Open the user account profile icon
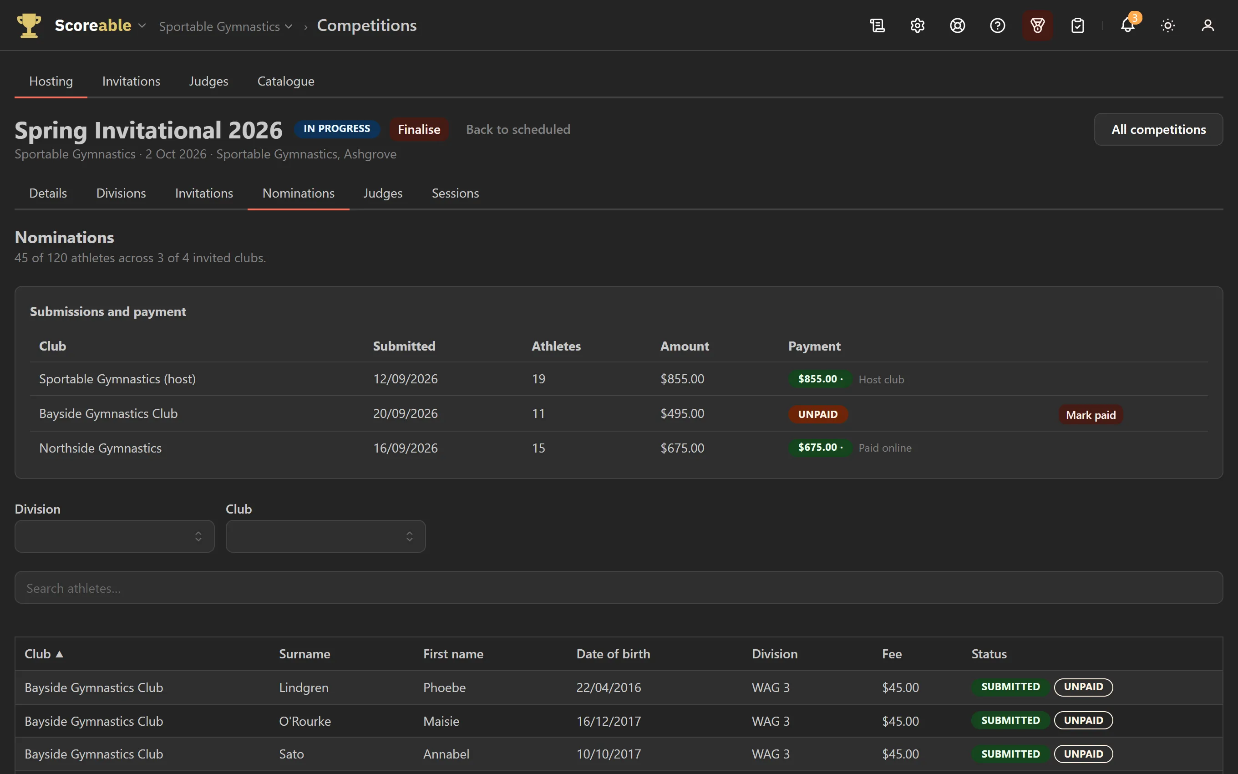 pyautogui.click(x=1208, y=25)
